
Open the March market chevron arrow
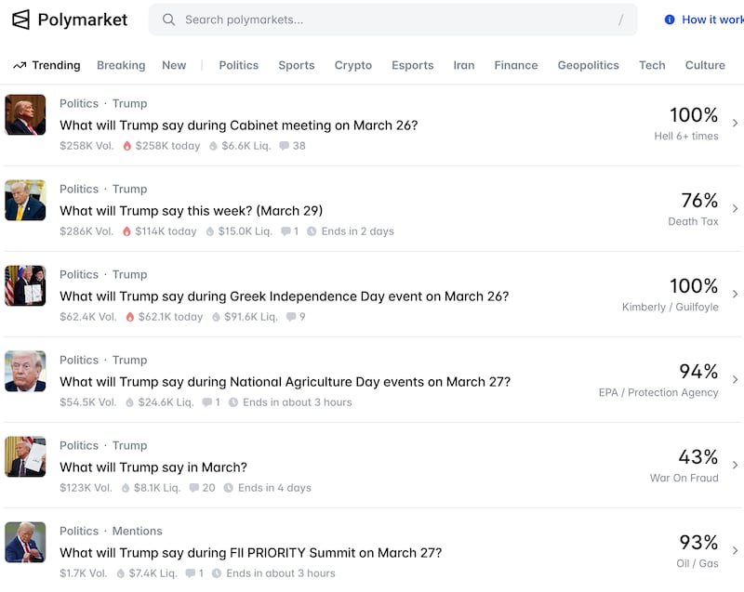pyautogui.click(x=735, y=466)
